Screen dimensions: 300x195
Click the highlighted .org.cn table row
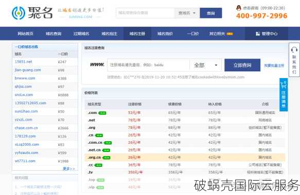185,158
